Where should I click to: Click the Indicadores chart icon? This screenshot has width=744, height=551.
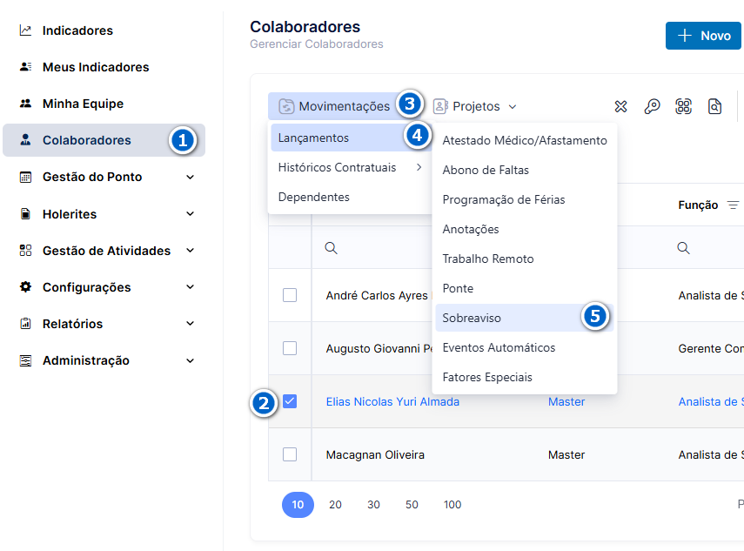point(25,30)
